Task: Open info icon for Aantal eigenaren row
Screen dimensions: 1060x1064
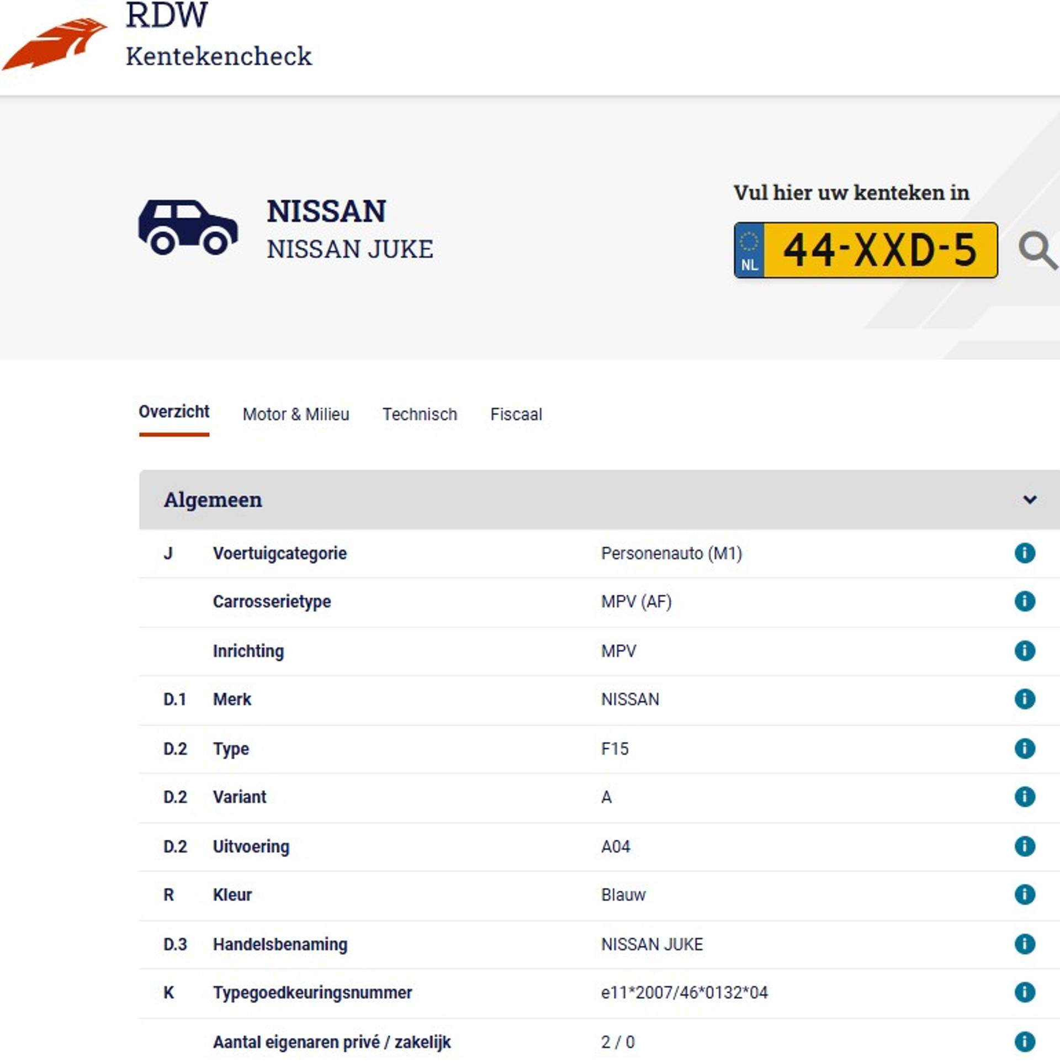Action: click(1025, 1042)
